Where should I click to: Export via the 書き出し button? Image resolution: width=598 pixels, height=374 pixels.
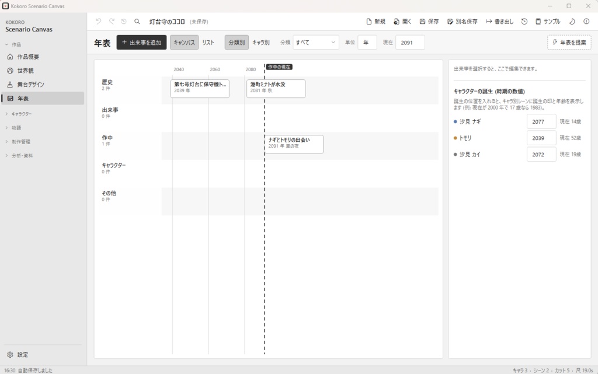499,22
